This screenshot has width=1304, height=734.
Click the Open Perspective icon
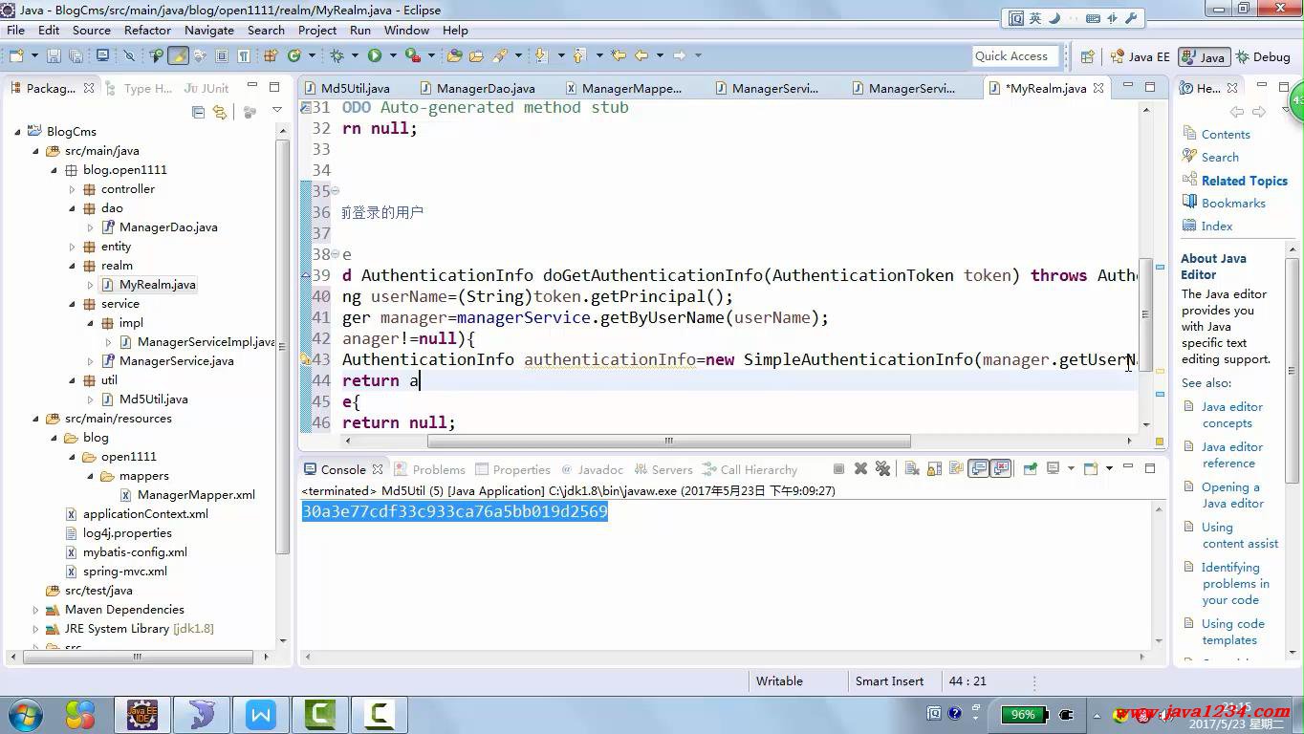1088,56
